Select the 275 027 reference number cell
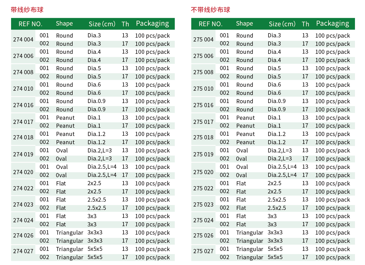 [x=203, y=251]
